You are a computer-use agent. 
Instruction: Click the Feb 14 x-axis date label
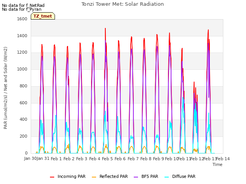[x=223, y=159]
